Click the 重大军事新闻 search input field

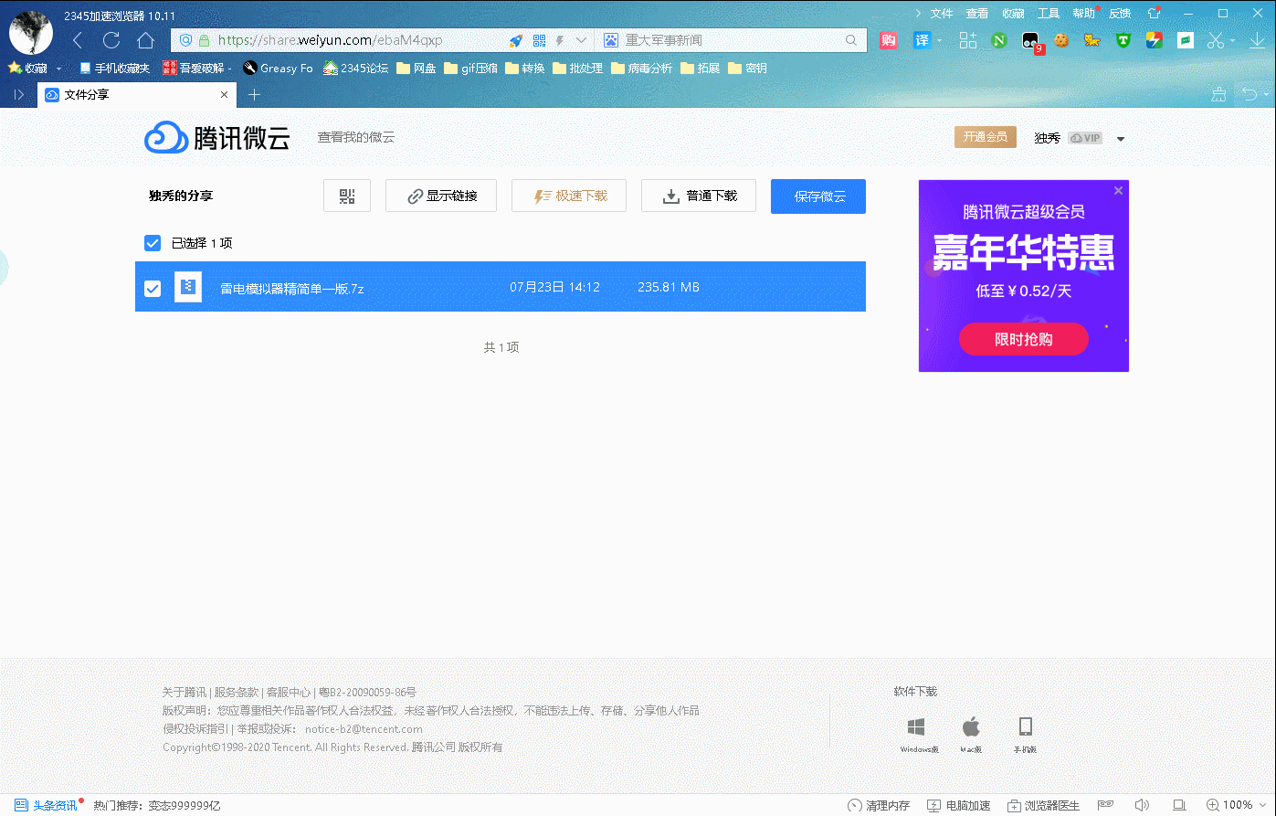[x=731, y=40]
